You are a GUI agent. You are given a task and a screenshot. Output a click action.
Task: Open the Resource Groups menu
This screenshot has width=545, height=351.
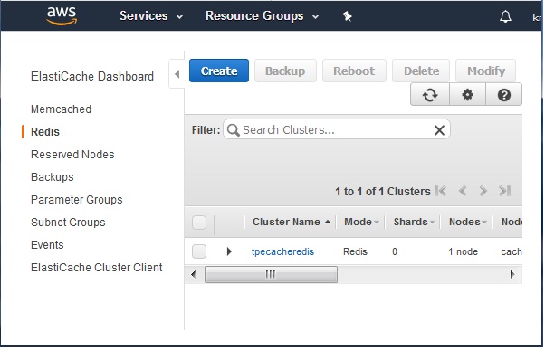tap(262, 16)
